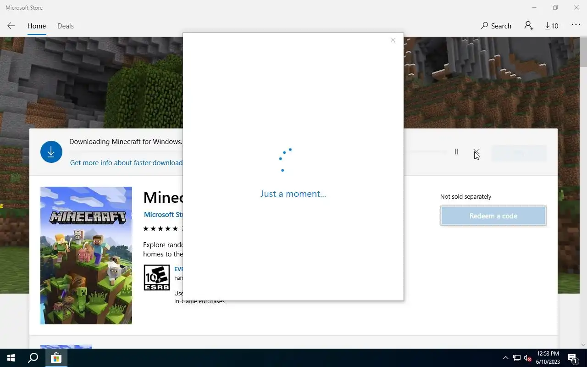The width and height of the screenshot is (587, 367).
Task: Open the Windows Start menu
Action: pyautogui.click(x=11, y=358)
